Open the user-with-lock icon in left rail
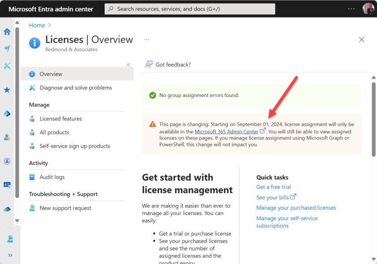 7,137
